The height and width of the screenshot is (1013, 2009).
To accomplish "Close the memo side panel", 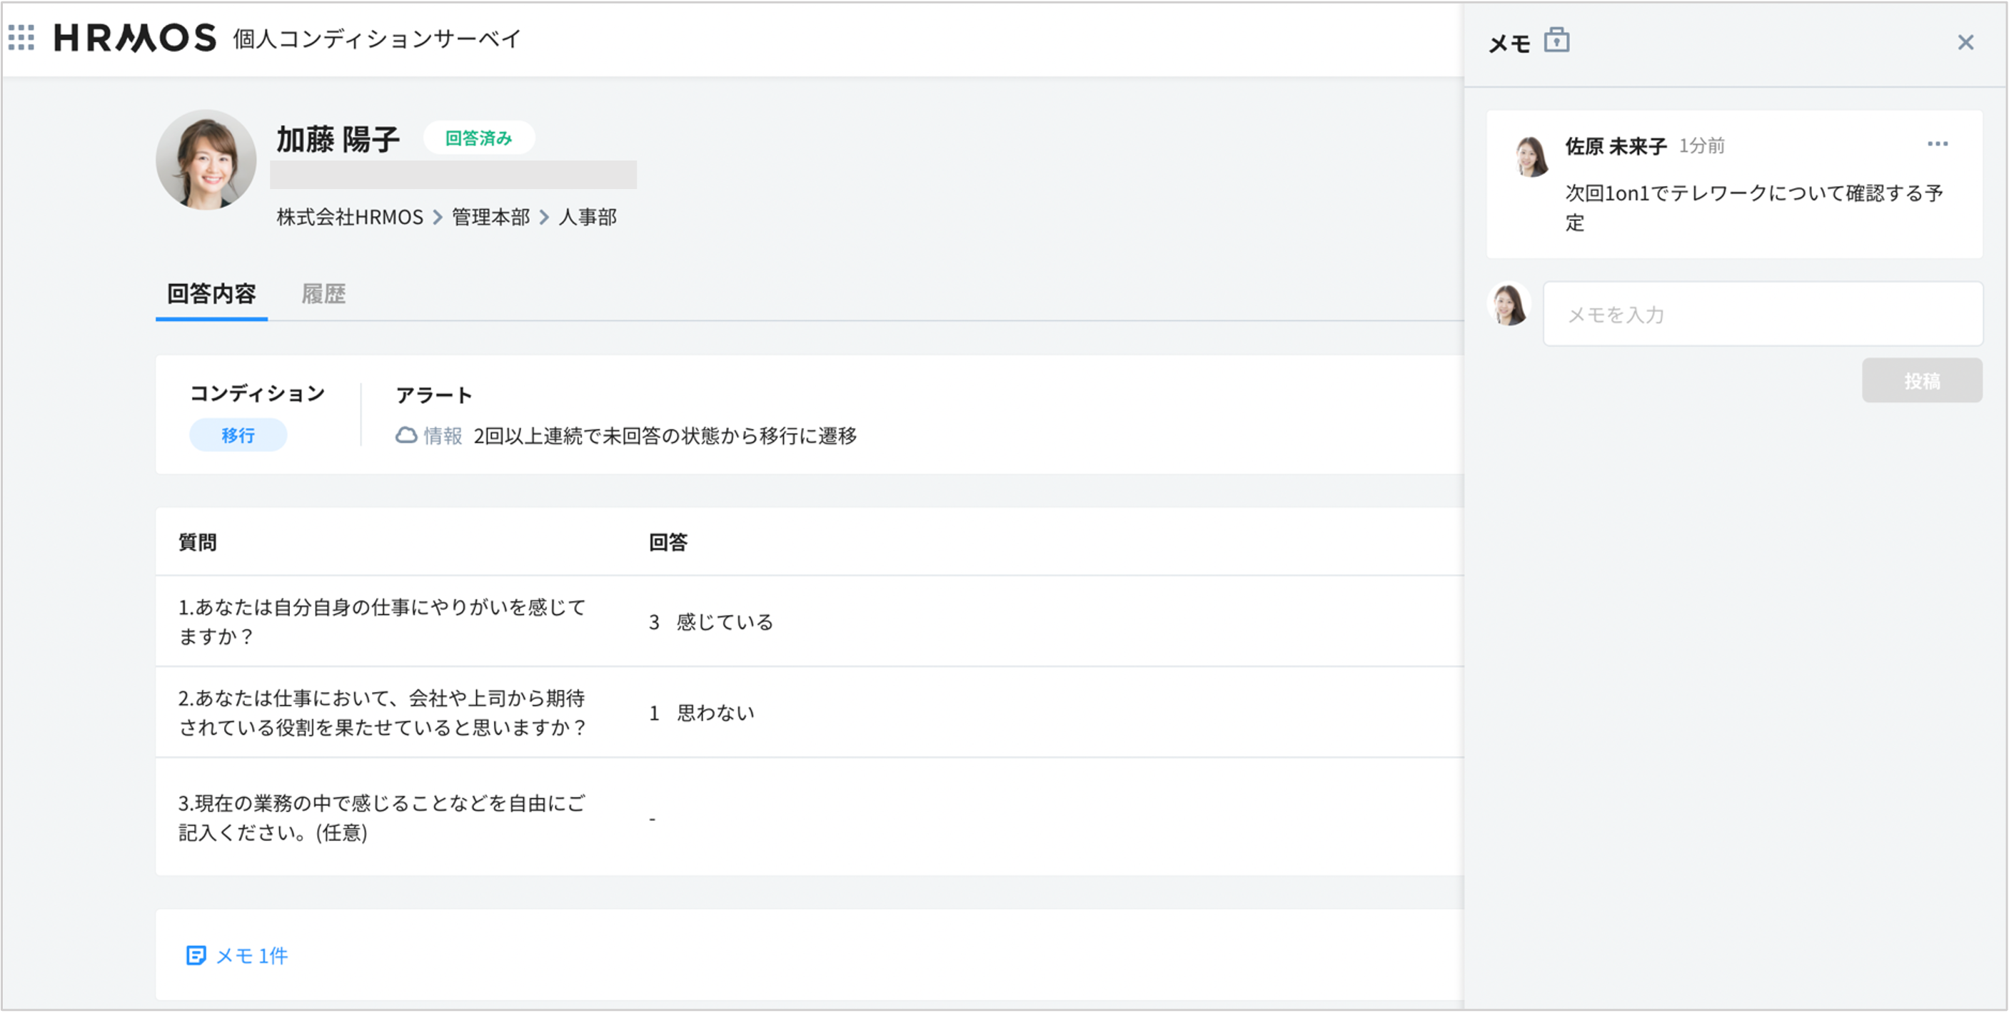I will click(x=1965, y=42).
